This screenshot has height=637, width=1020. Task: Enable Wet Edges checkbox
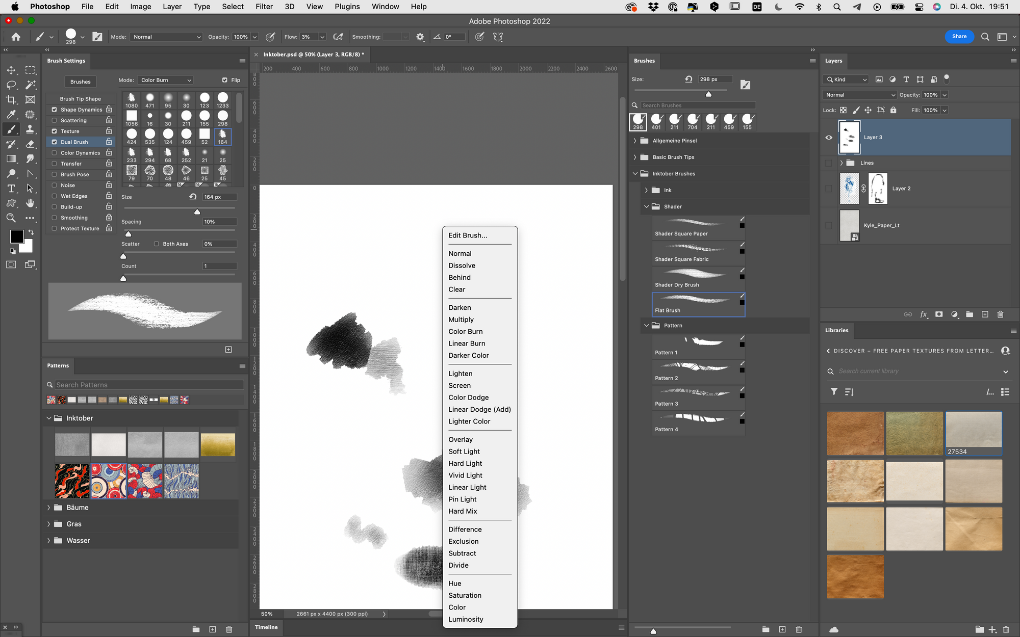pos(54,196)
